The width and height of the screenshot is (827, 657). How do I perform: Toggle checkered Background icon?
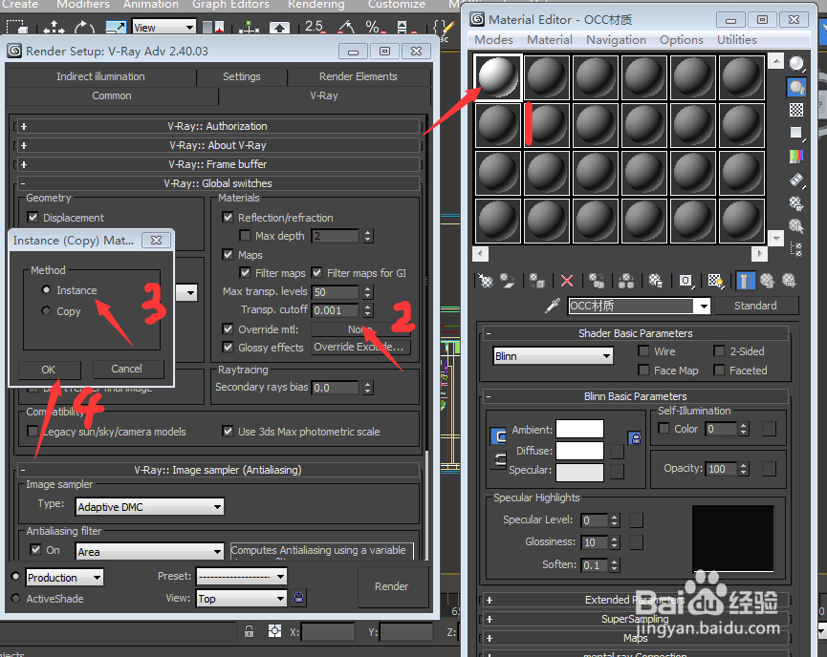[796, 110]
